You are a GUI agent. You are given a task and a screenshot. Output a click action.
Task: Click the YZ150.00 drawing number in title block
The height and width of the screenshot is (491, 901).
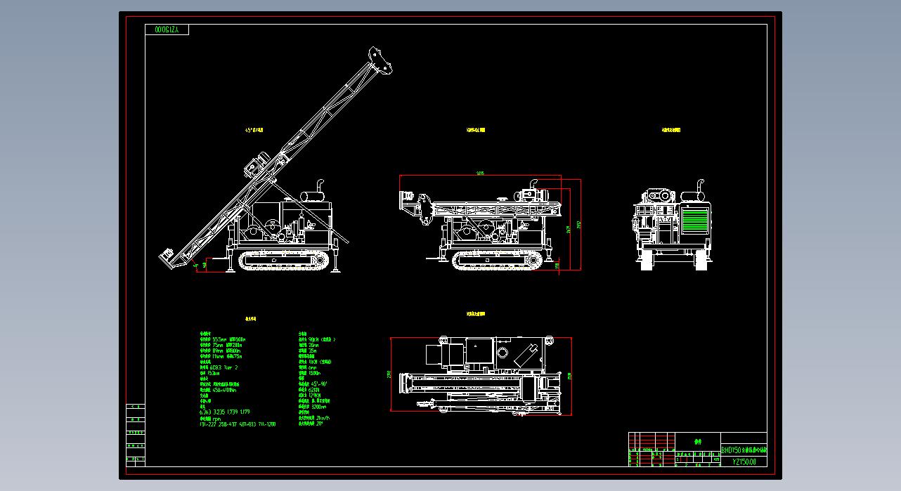click(744, 461)
